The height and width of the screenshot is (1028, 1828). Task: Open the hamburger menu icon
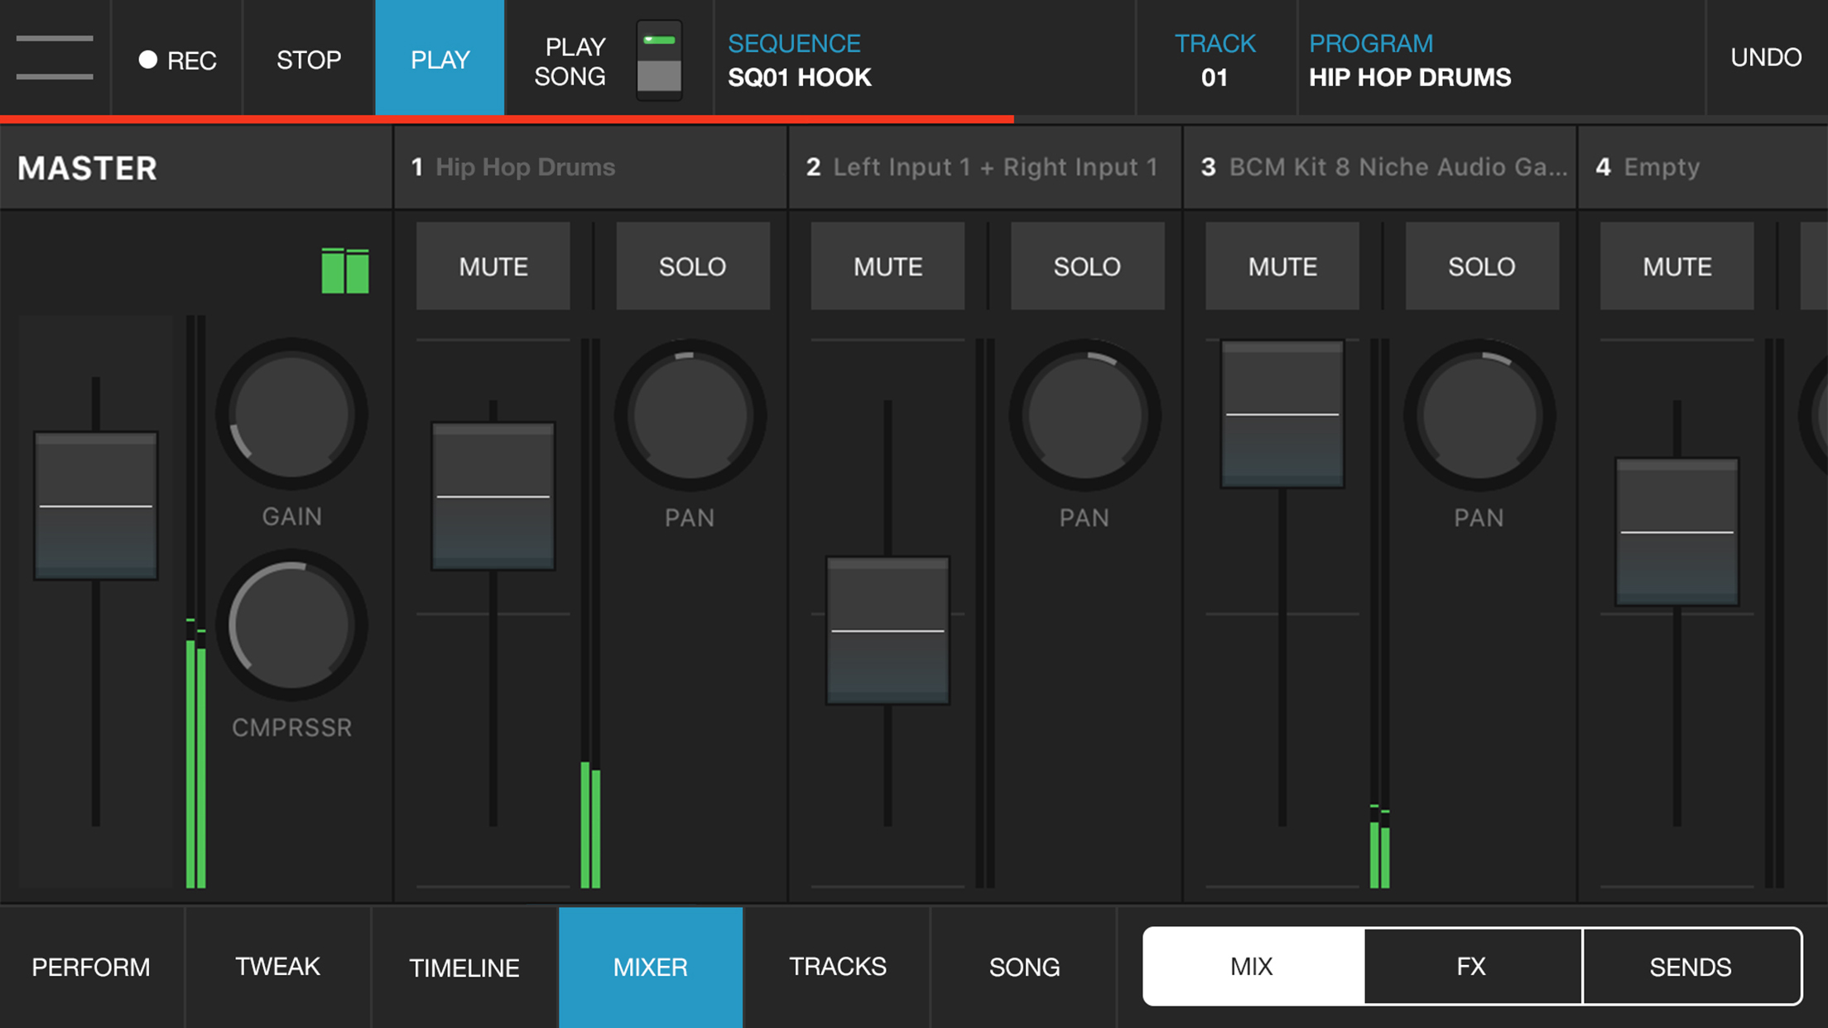[55, 58]
